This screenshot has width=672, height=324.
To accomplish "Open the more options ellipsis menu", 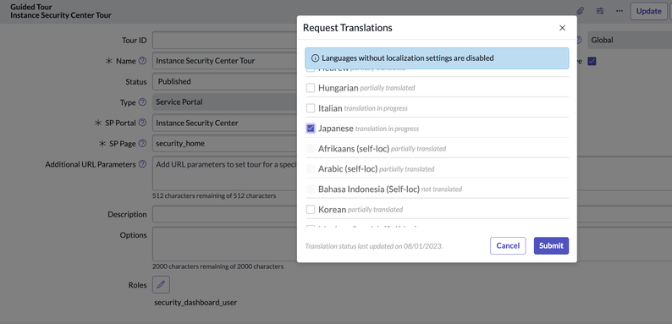I will click(620, 11).
